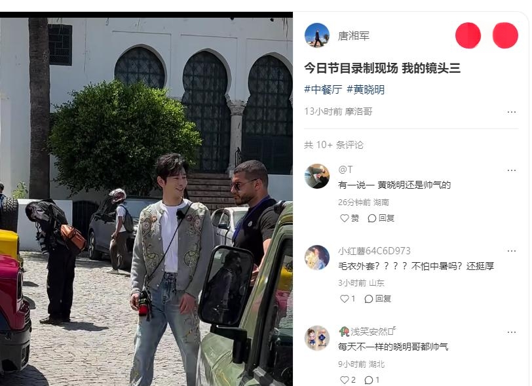Reply to the 毛衣外套 comment

click(377, 299)
